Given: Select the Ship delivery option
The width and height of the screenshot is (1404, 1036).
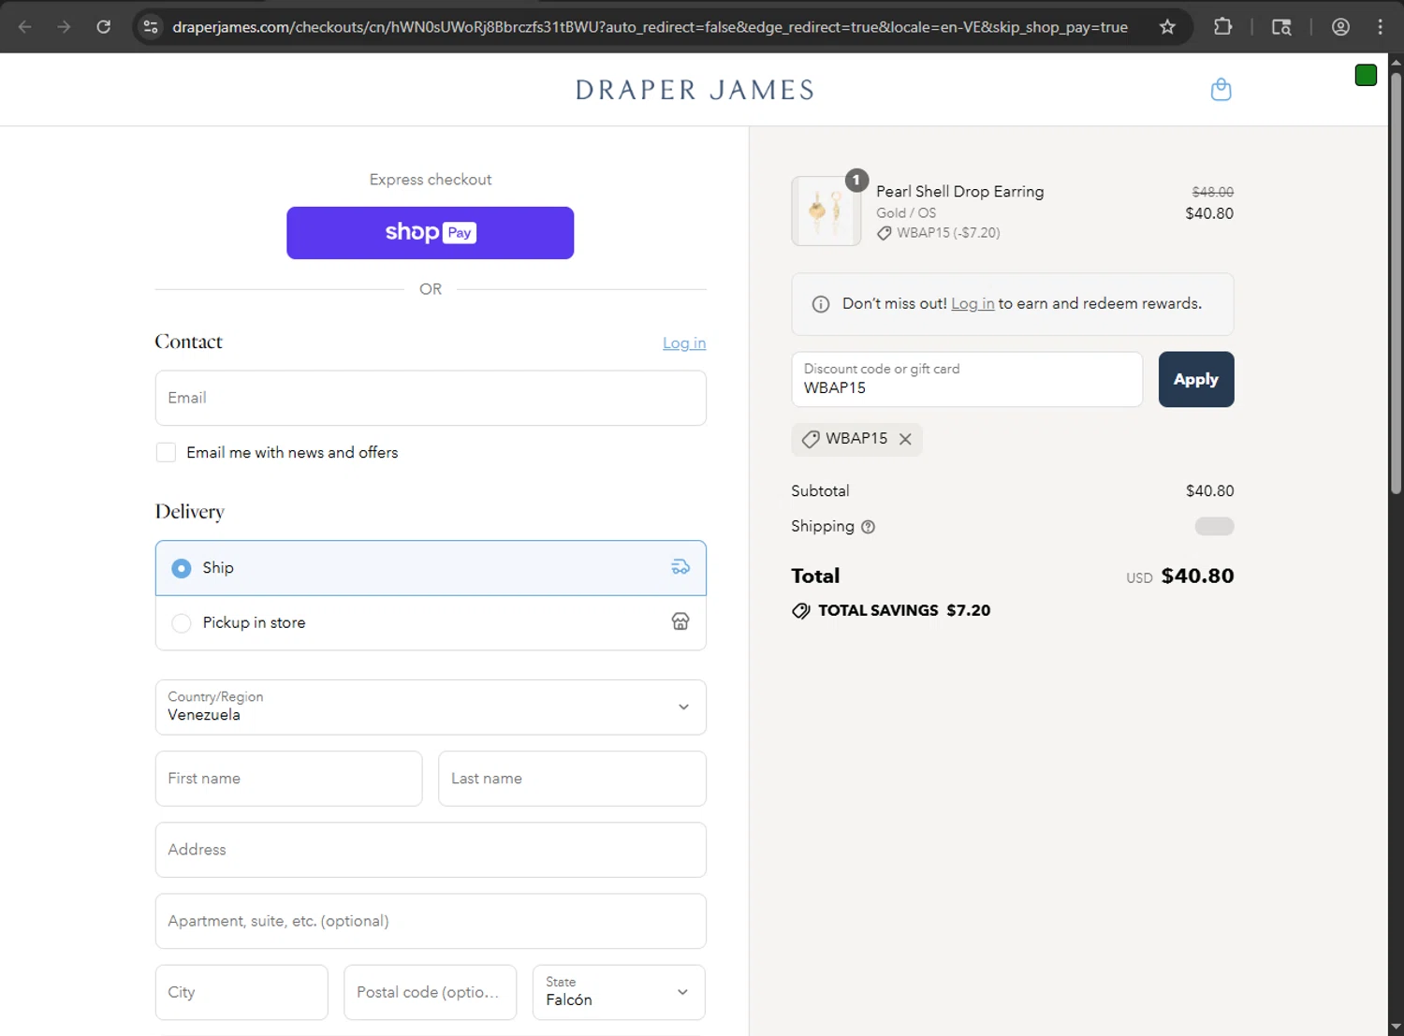Looking at the screenshot, I should coord(431,568).
